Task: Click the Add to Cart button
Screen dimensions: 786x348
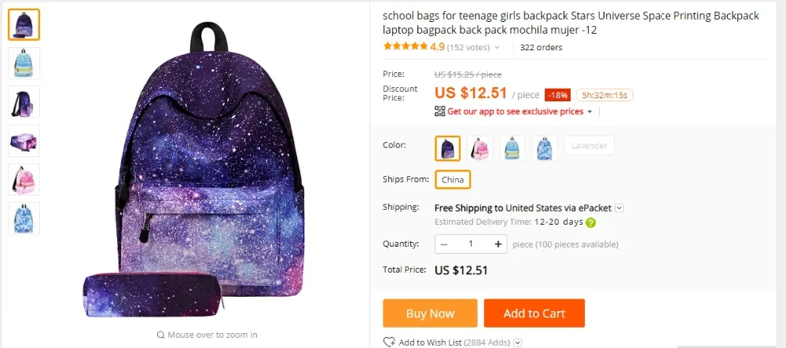Action: click(x=534, y=313)
